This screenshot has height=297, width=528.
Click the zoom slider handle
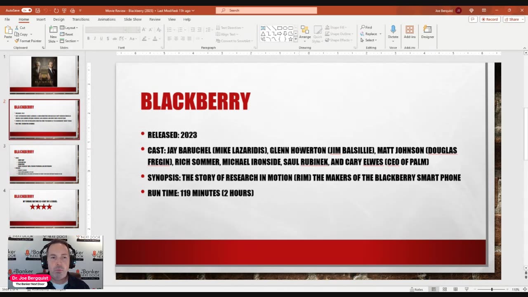[492, 289]
